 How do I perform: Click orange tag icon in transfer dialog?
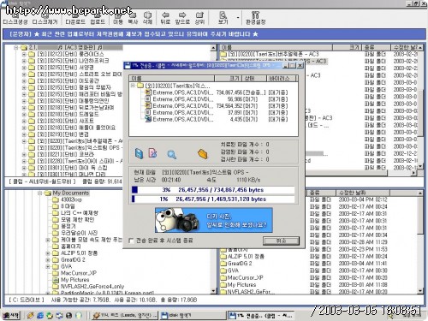[203, 154]
